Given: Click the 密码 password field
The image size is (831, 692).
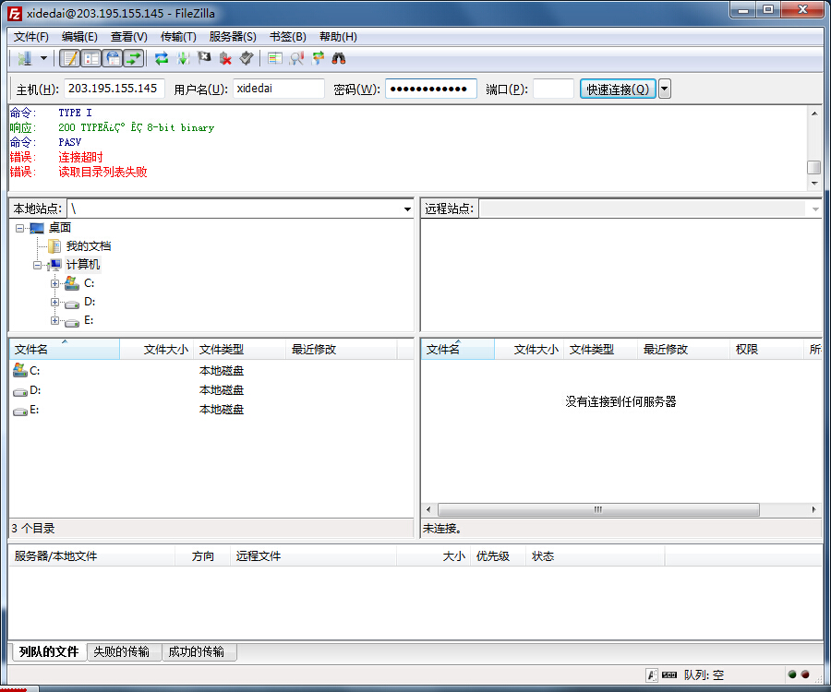Looking at the screenshot, I should pos(431,89).
